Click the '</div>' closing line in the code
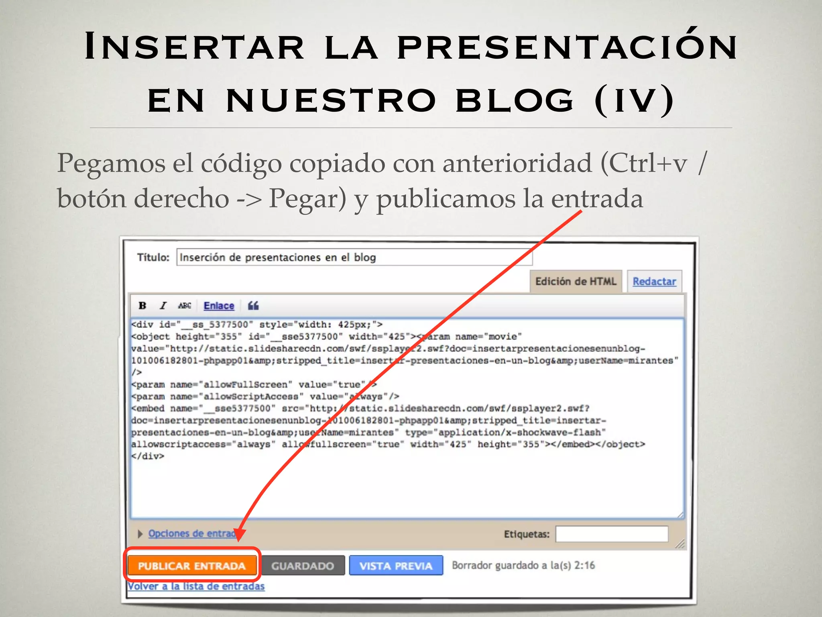The image size is (822, 617). (148, 456)
